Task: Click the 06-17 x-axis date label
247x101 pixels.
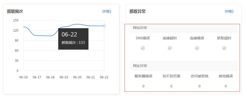Action: [37, 77]
